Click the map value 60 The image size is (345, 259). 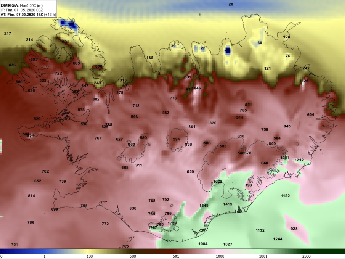coord(260,43)
